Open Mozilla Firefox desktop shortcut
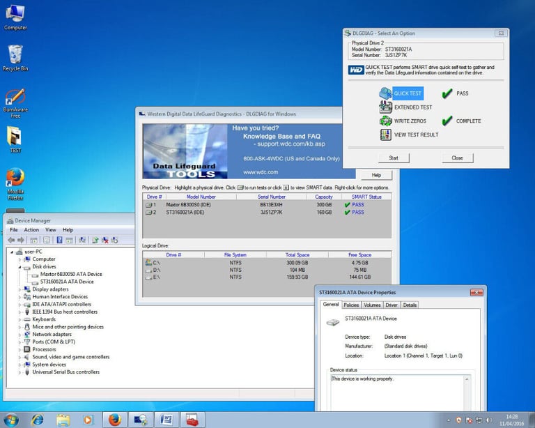The image size is (535, 428). click(15, 183)
